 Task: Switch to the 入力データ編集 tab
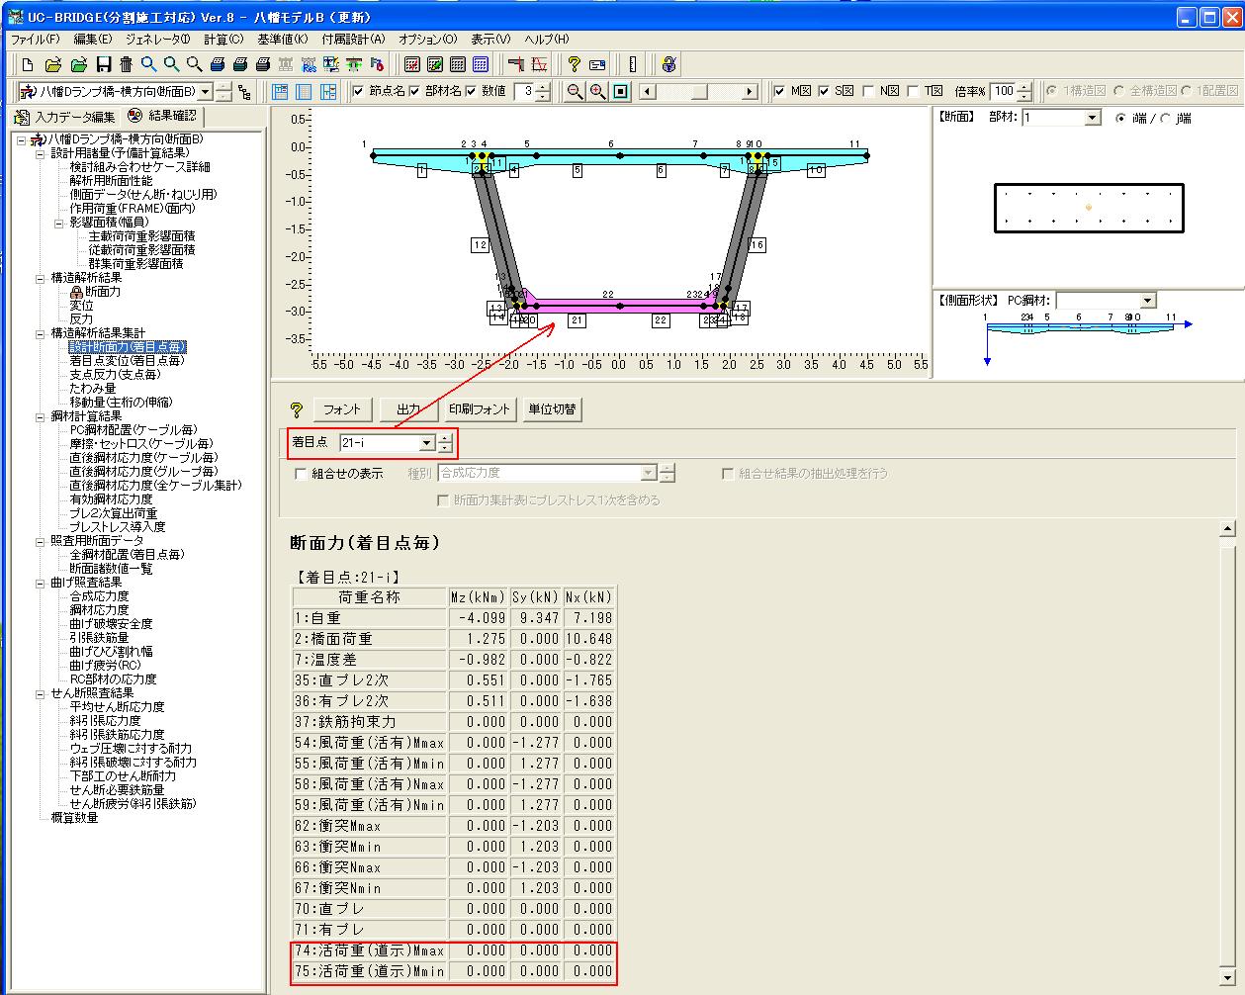pyautogui.click(x=65, y=118)
